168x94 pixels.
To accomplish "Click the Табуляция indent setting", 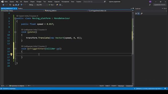I will pos(121,86).
